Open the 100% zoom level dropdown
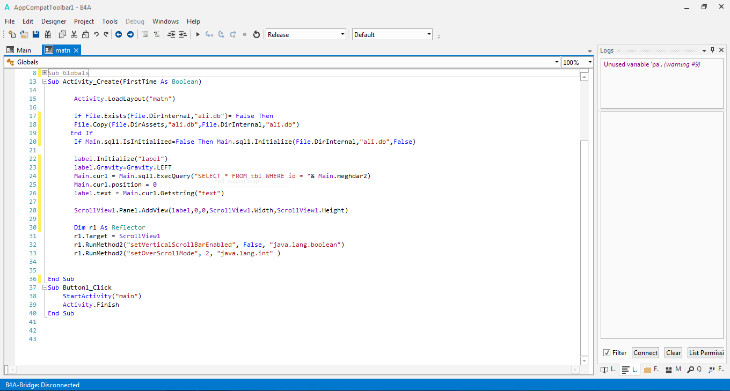Screen dimensions: 730x391 (589, 62)
